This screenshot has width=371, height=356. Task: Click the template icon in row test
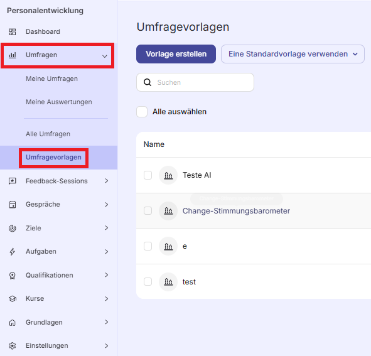click(x=168, y=282)
